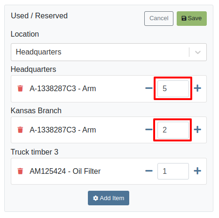Increase Headquarters Arm quantity with plus
This screenshot has width=219, height=218.
pos(197,88)
